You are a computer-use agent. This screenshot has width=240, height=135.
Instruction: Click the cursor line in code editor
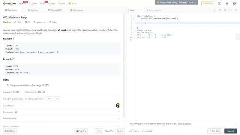tap(187, 23)
